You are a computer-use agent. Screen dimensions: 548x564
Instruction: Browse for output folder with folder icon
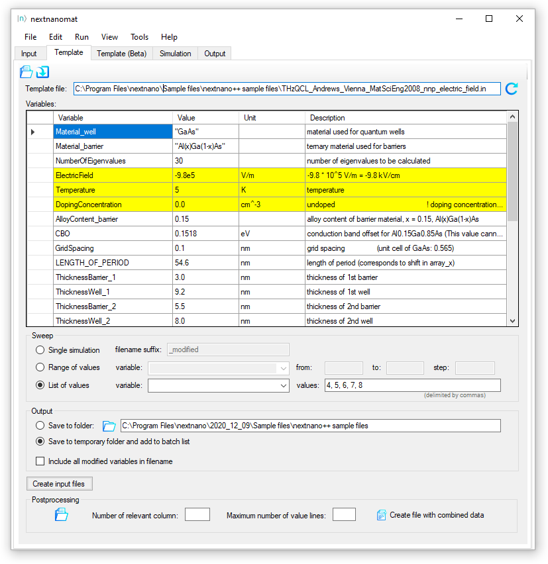(x=109, y=426)
